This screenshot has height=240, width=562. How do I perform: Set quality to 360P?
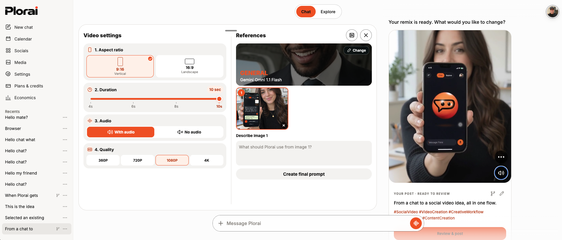(103, 160)
